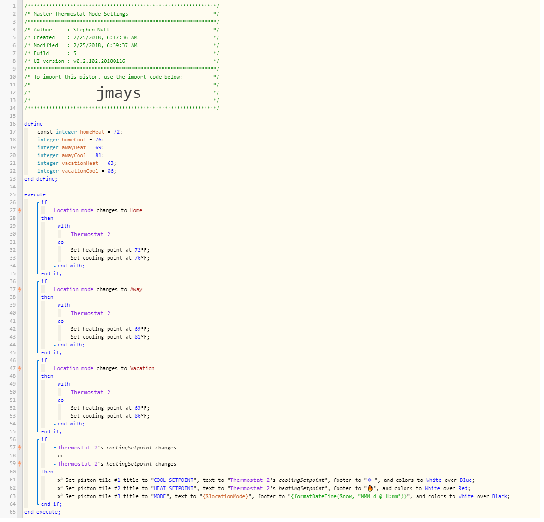Click line number 15 in gutter
Screen dimensions: 544x522
(x=12, y=116)
